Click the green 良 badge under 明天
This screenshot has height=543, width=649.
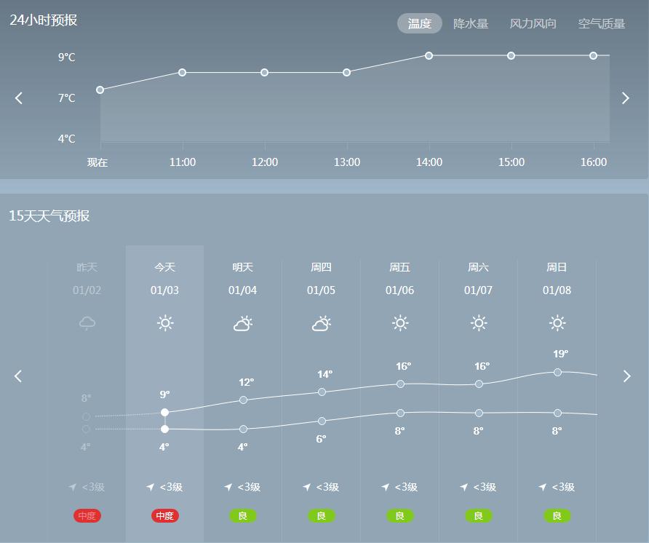[243, 515]
